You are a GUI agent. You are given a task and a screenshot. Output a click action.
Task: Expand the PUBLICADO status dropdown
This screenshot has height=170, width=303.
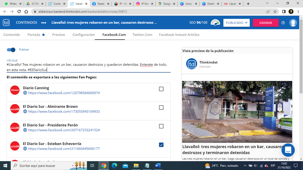236,23
